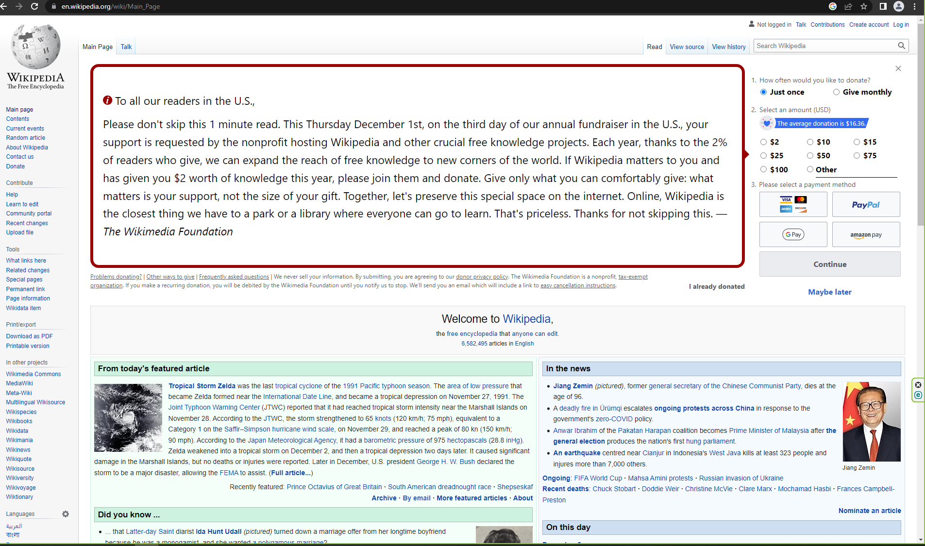Select Google Pay payment method
The width and height of the screenshot is (925, 546).
(x=793, y=234)
